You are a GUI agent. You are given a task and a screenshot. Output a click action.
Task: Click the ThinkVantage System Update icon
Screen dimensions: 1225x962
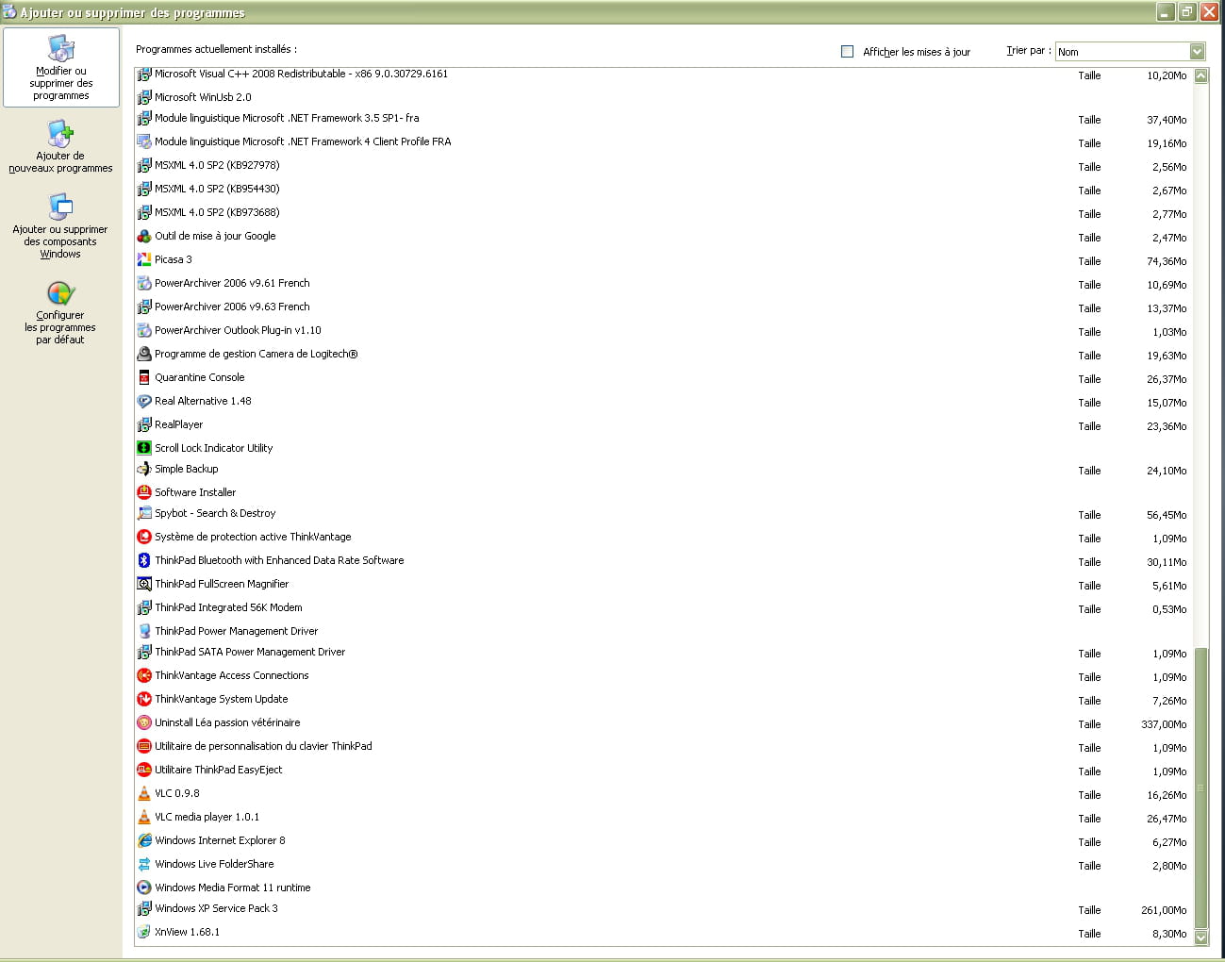click(x=144, y=699)
